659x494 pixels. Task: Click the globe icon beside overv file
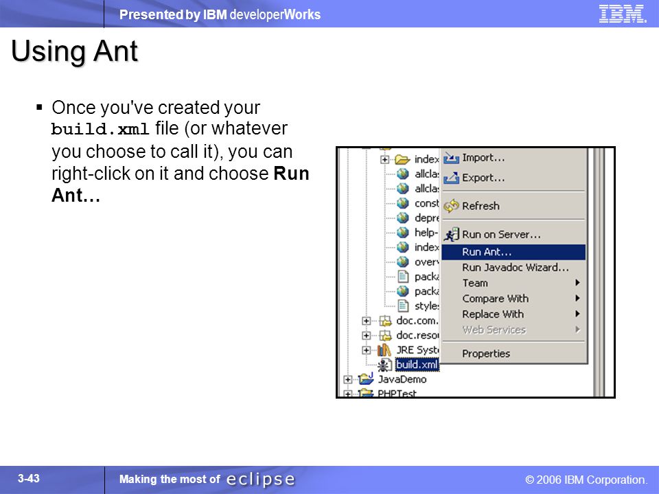point(403,261)
